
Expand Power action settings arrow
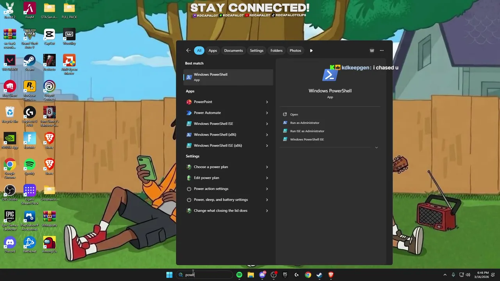pyautogui.click(x=267, y=189)
